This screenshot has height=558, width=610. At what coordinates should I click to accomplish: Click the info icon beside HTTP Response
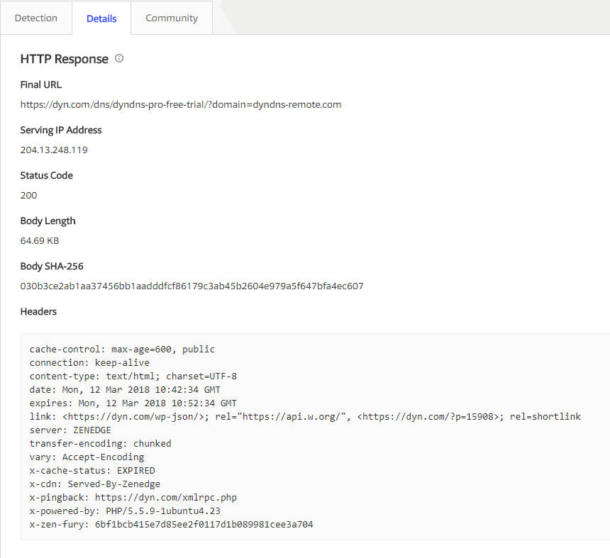[119, 59]
